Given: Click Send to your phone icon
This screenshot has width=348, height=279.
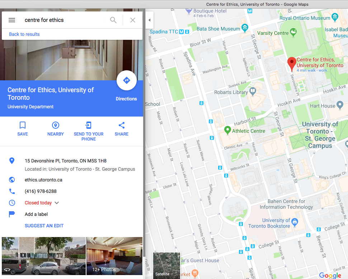Looking at the screenshot, I should coord(88,125).
